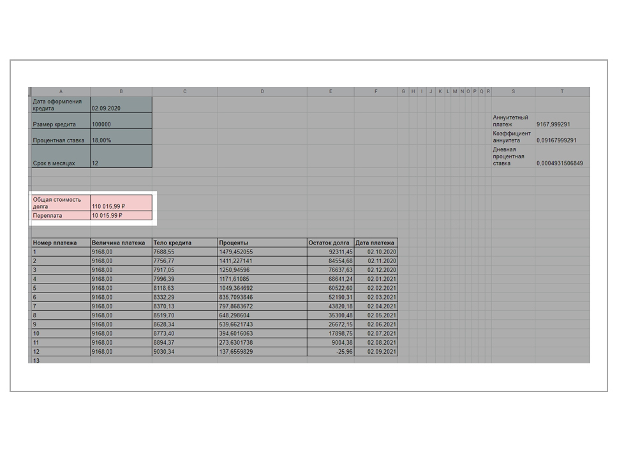
Task: Click interest value 1411,227141
Action: (262, 261)
